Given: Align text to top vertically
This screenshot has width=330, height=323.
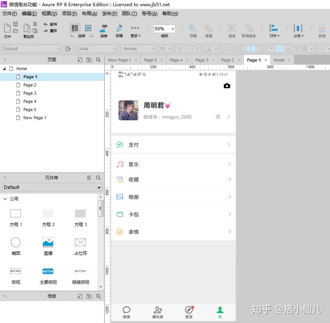Looking at the screenshot, I should point(271,48).
